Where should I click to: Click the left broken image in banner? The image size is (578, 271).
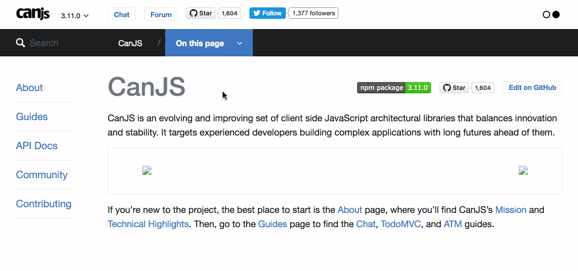click(x=147, y=170)
